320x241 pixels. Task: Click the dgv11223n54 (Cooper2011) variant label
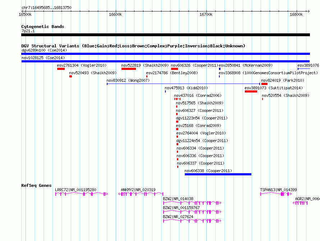tap(202, 118)
